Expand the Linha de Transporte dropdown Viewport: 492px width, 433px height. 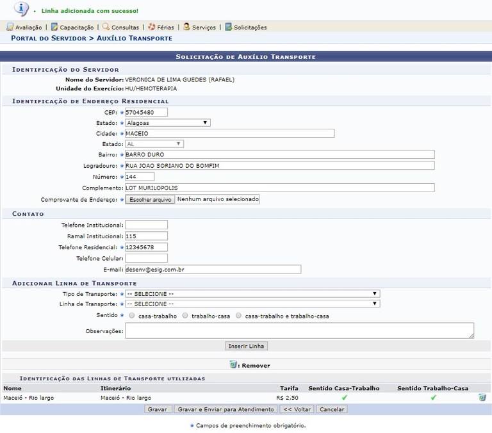252,304
